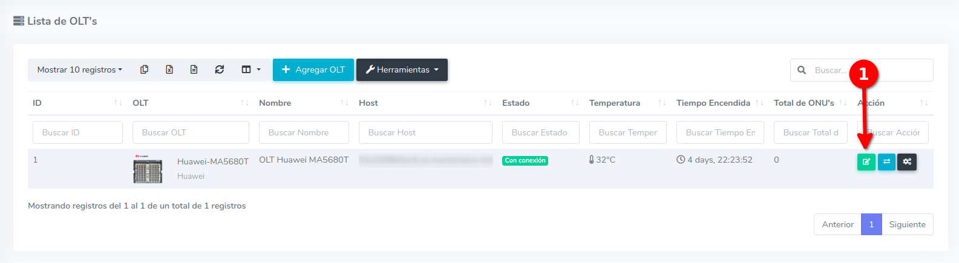Open the Mostrar 10 registros dropdown
The width and height of the screenshot is (959, 263).
pyautogui.click(x=79, y=70)
